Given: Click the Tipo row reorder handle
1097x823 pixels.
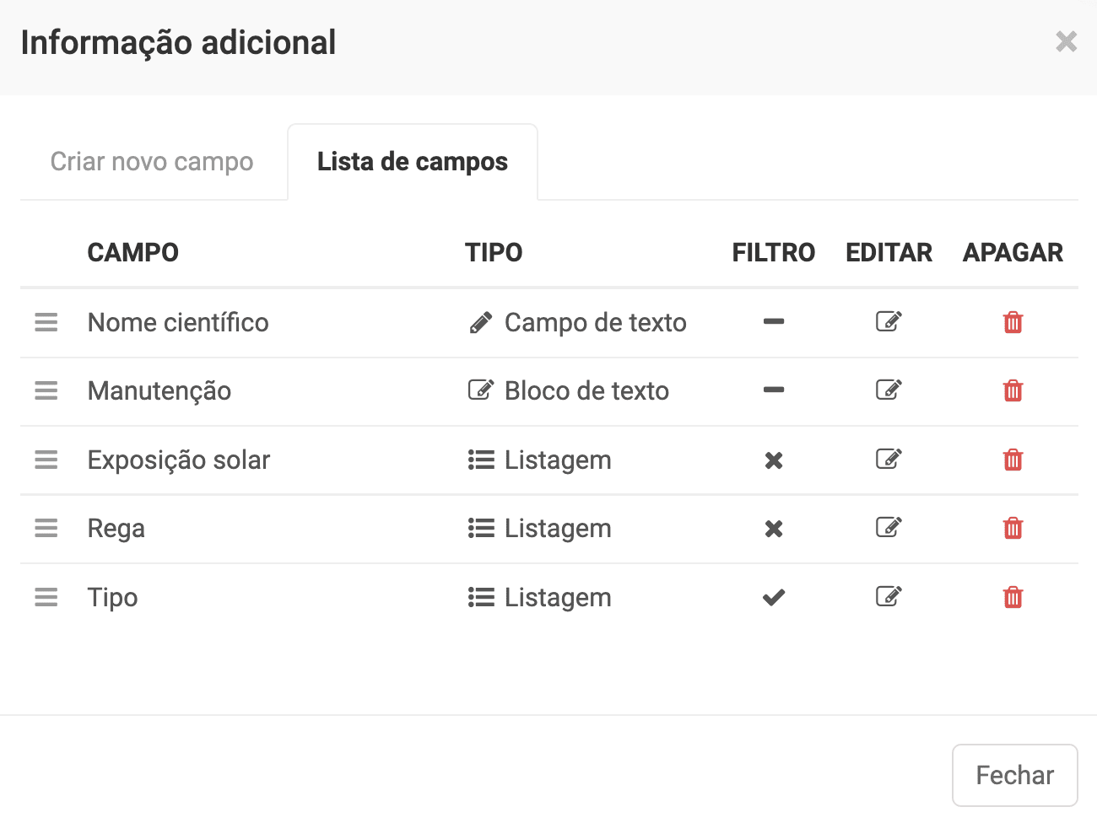Looking at the screenshot, I should pyautogui.click(x=46, y=597).
